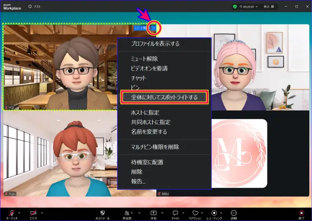Select 待機室に配置 menu entry
Viewport: 312px width, 221px height.
pyautogui.click(x=147, y=162)
